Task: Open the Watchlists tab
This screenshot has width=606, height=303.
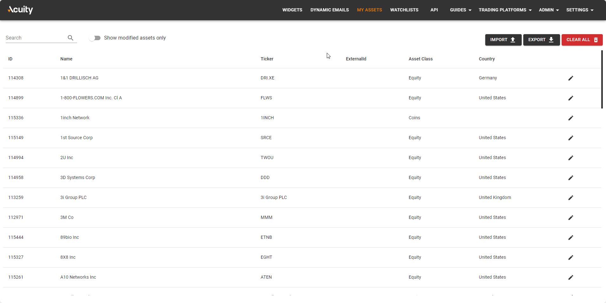Action: tap(404, 10)
